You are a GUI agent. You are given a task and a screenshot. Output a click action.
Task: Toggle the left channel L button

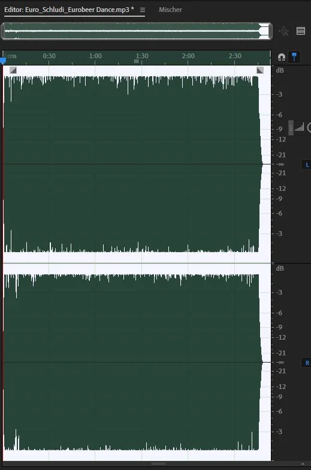[x=307, y=164]
